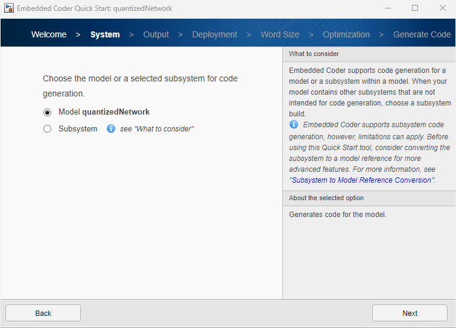Maximize the Quick Start window
The image size is (456, 328).
coord(415,8)
